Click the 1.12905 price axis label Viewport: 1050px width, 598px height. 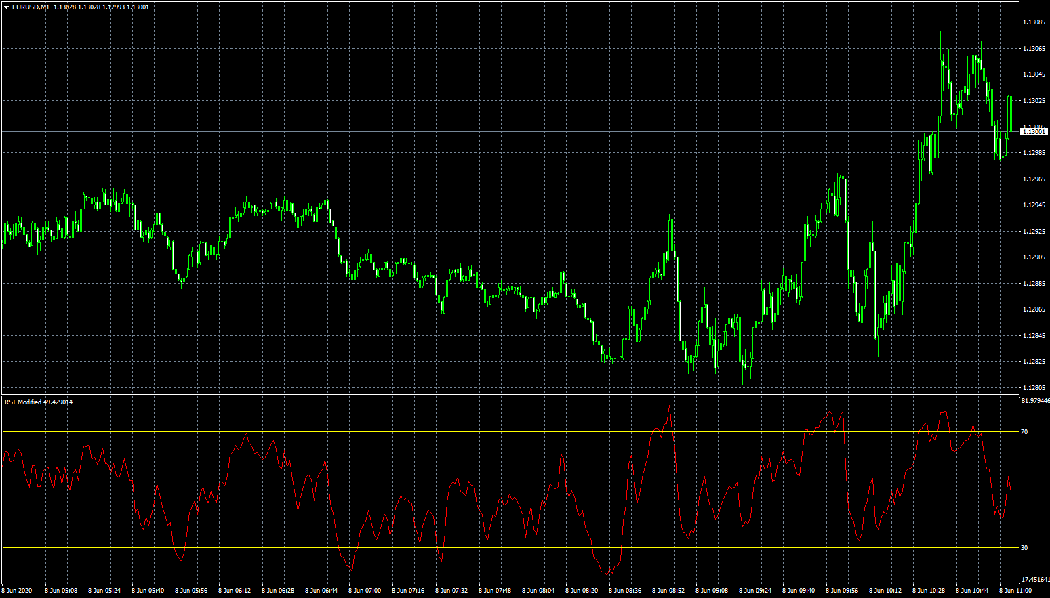tap(1034, 257)
